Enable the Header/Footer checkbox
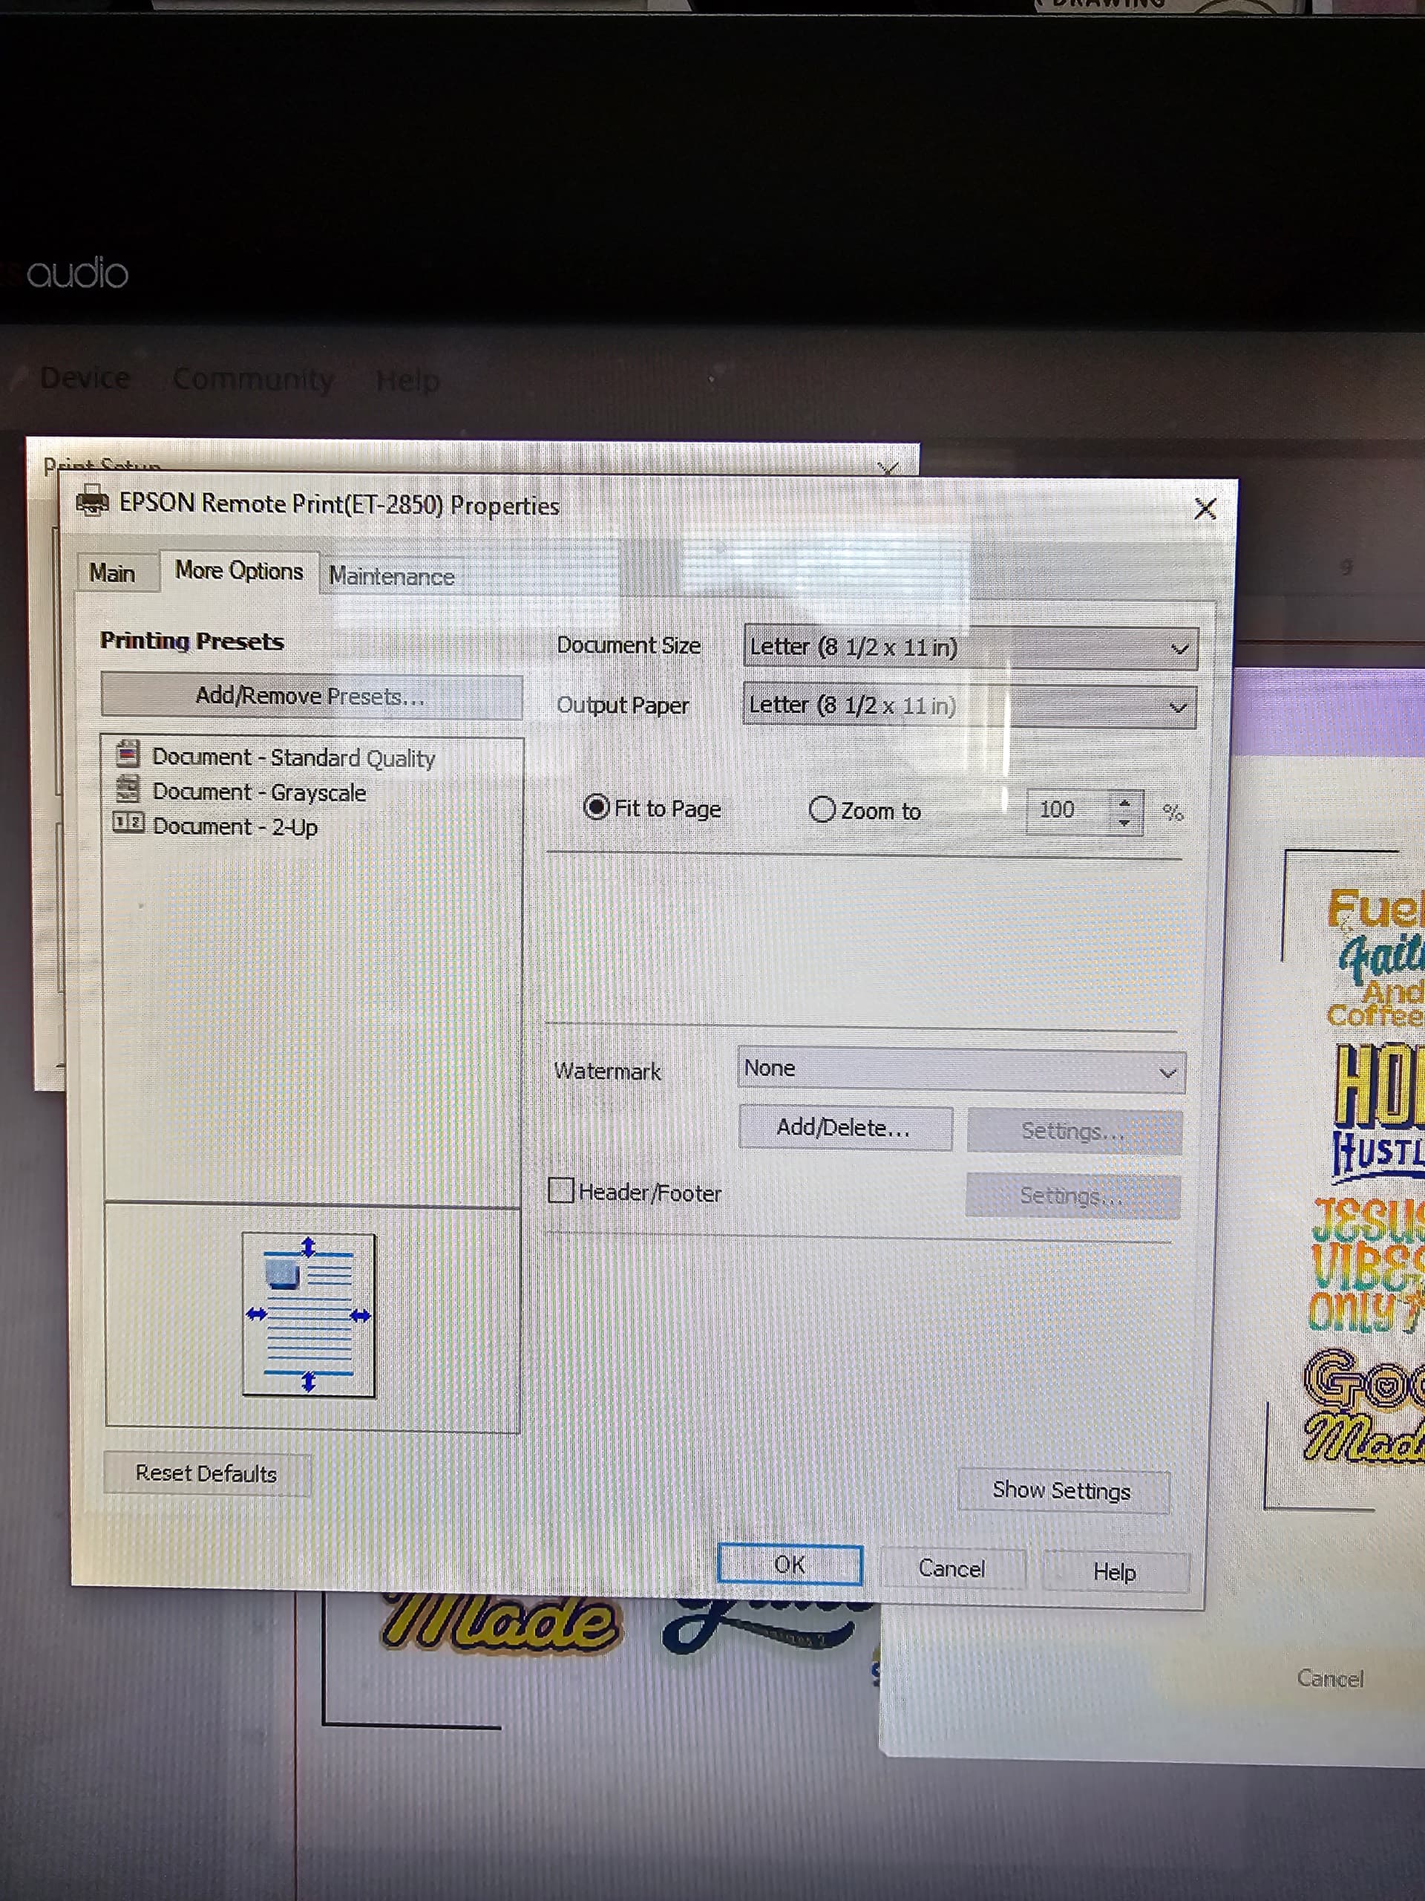 [561, 1190]
